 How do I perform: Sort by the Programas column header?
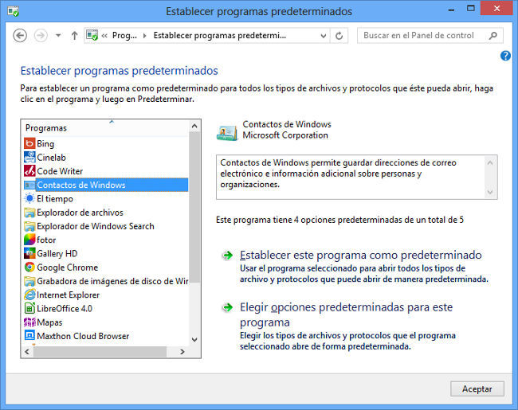tap(106, 127)
